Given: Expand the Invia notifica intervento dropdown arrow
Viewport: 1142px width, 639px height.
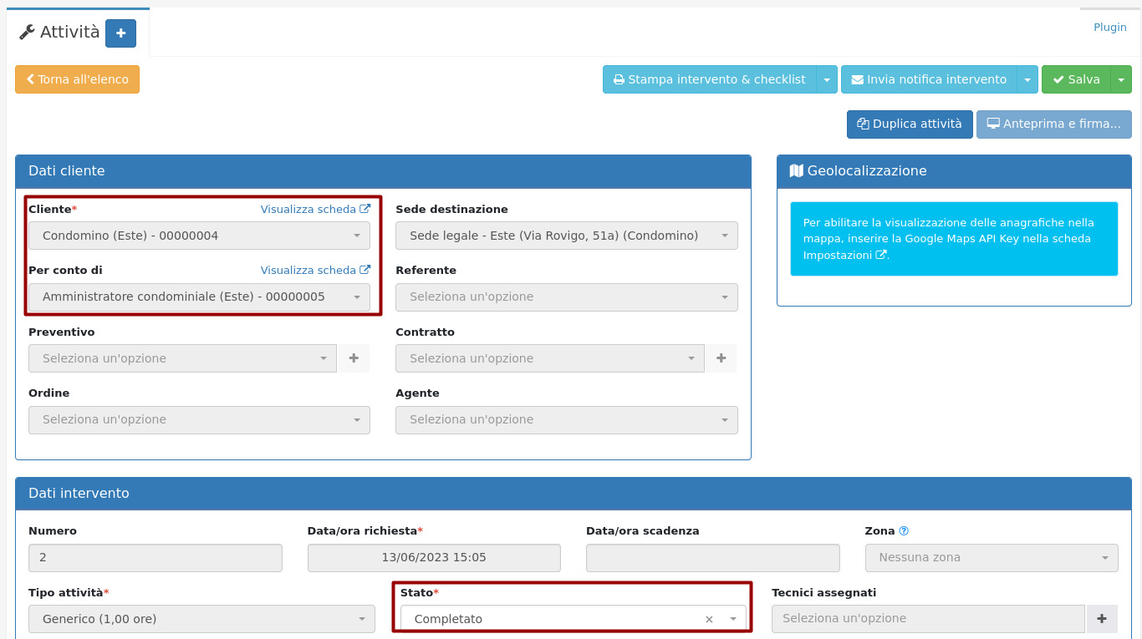Looking at the screenshot, I should click(x=1027, y=79).
